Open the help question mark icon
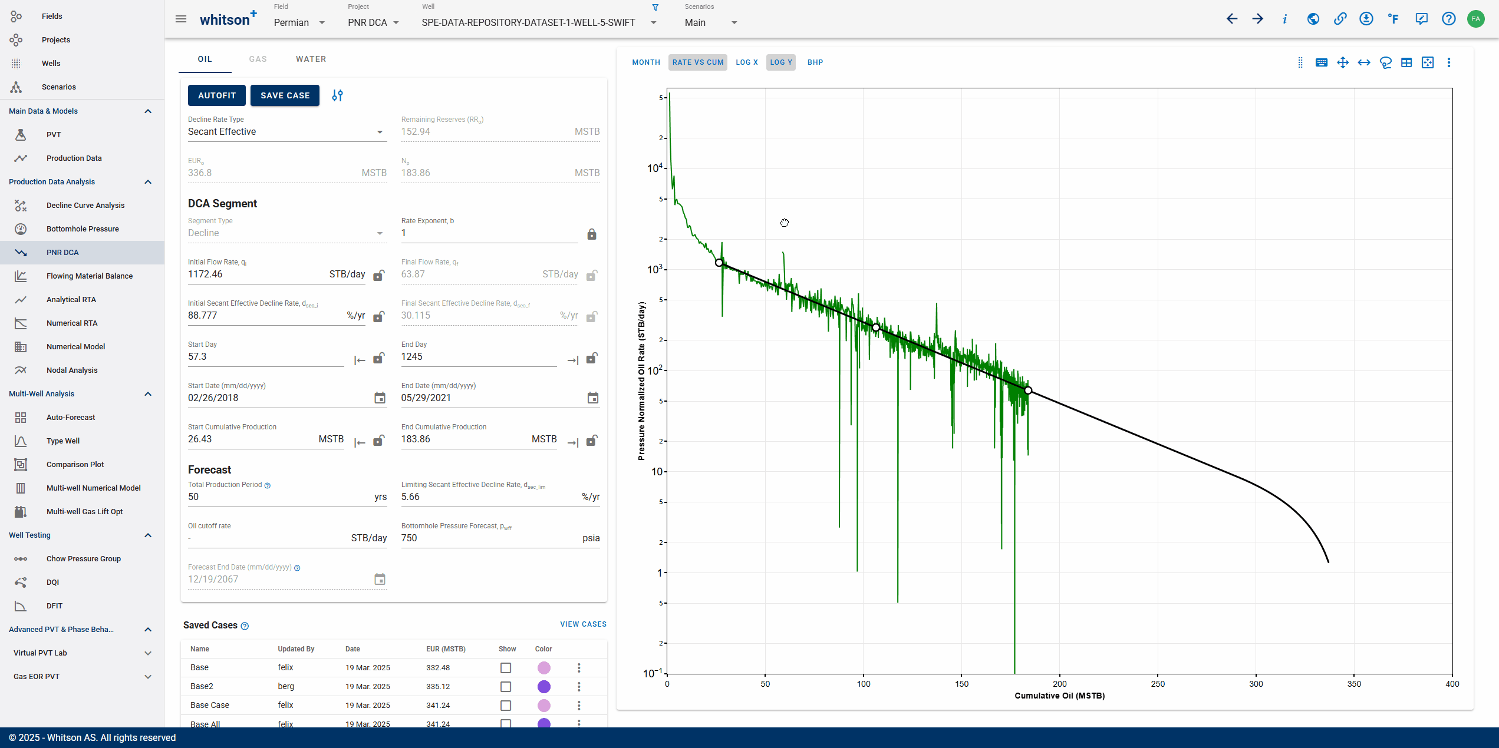 pos(1448,19)
